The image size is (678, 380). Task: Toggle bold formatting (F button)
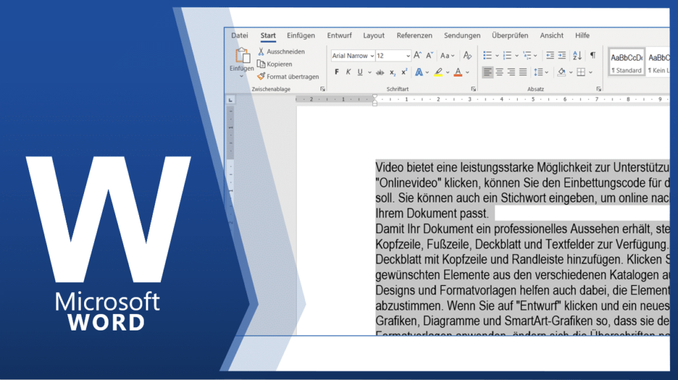[x=337, y=72]
